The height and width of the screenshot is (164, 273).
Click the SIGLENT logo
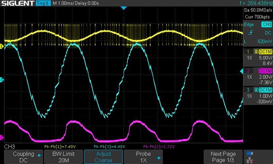point(17,3)
